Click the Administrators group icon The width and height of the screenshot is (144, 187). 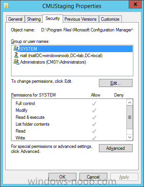point(16,62)
